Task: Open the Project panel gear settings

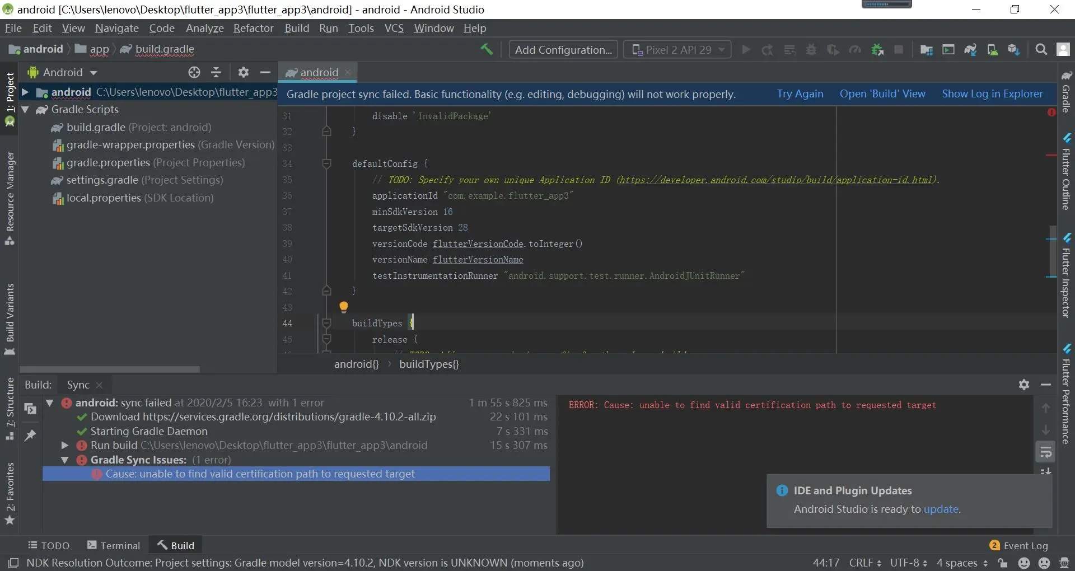Action: tap(243, 72)
